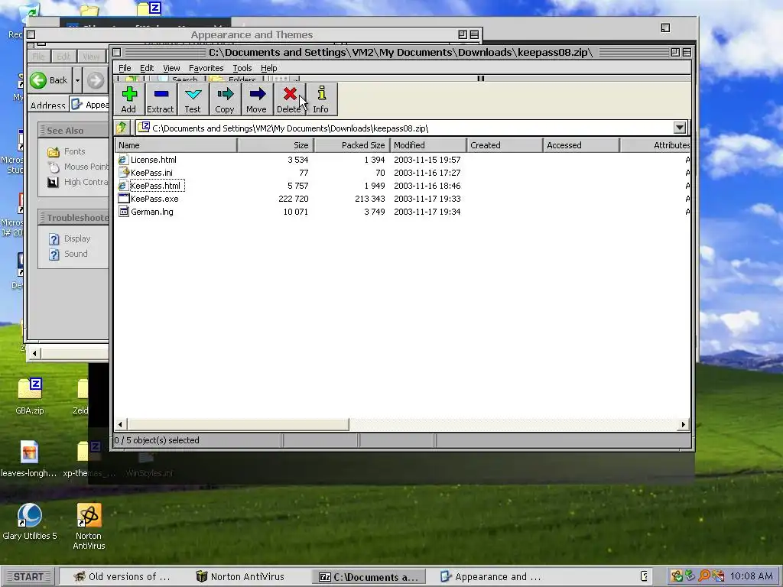This screenshot has width=783, height=587.
Task: Open Back history dropdown arrow
Action: pos(77,79)
